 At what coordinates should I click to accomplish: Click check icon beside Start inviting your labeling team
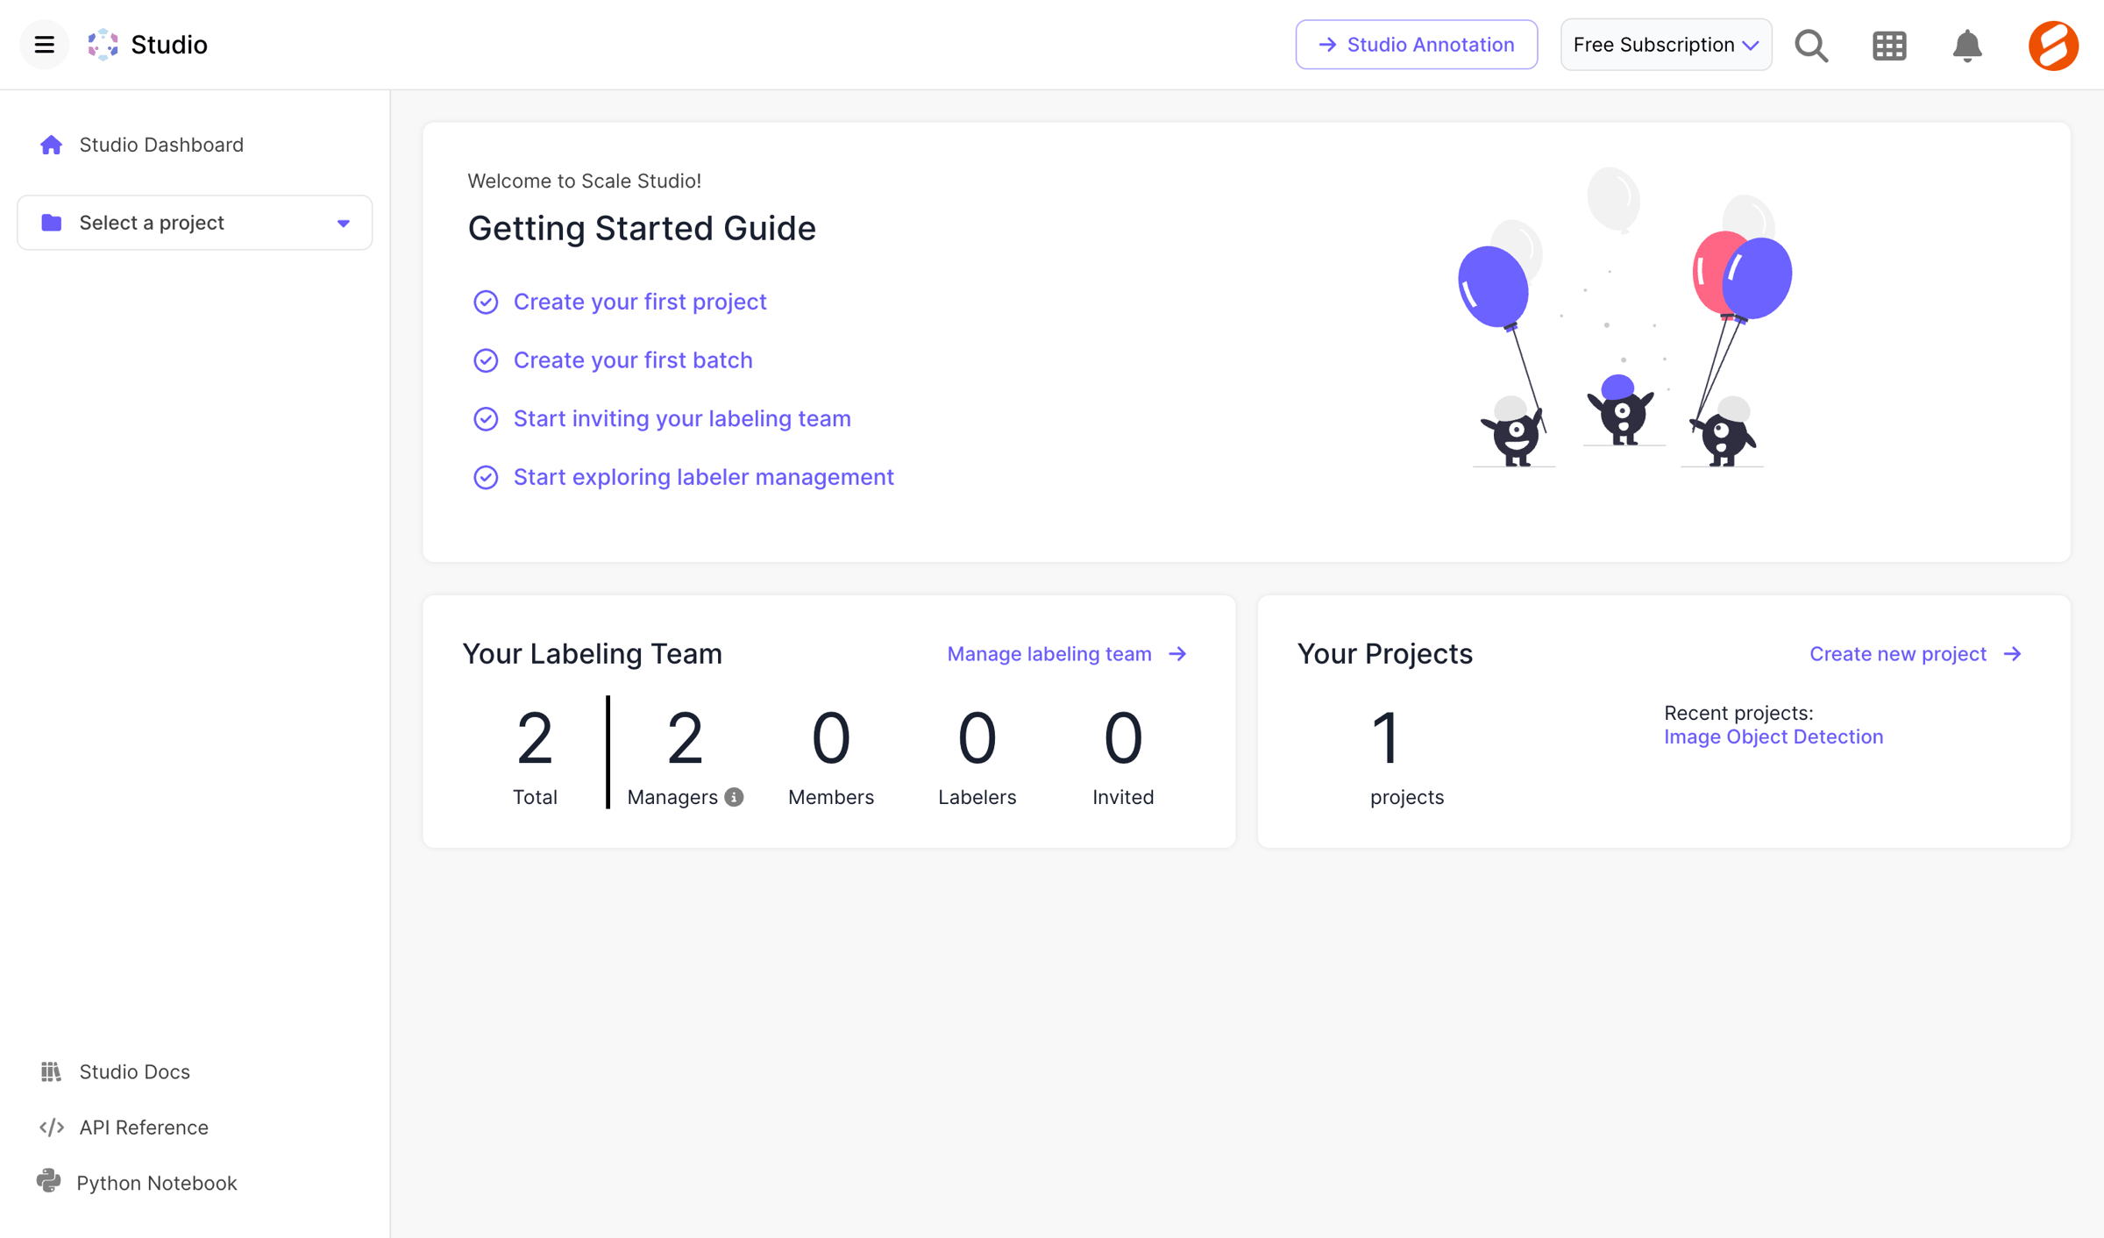[x=486, y=419]
